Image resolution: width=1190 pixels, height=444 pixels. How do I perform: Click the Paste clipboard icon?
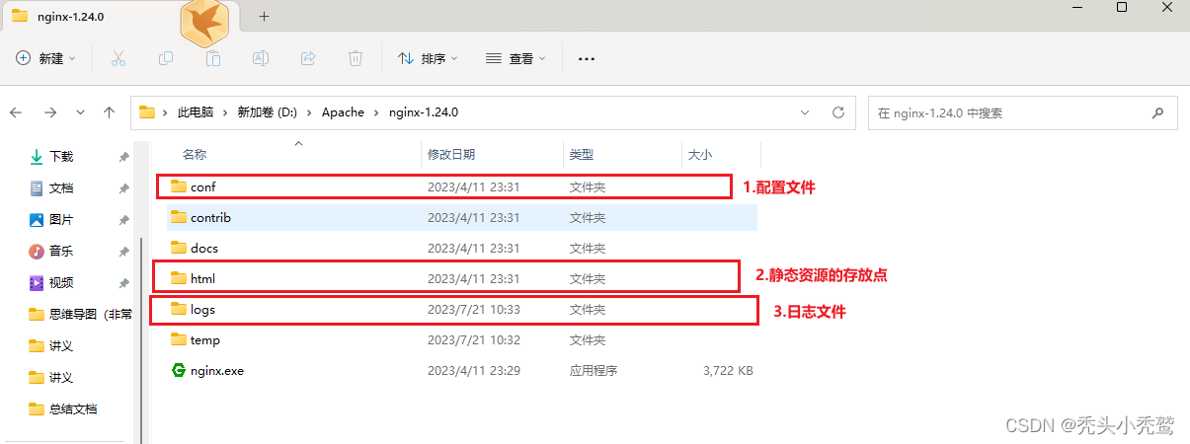click(x=213, y=59)
